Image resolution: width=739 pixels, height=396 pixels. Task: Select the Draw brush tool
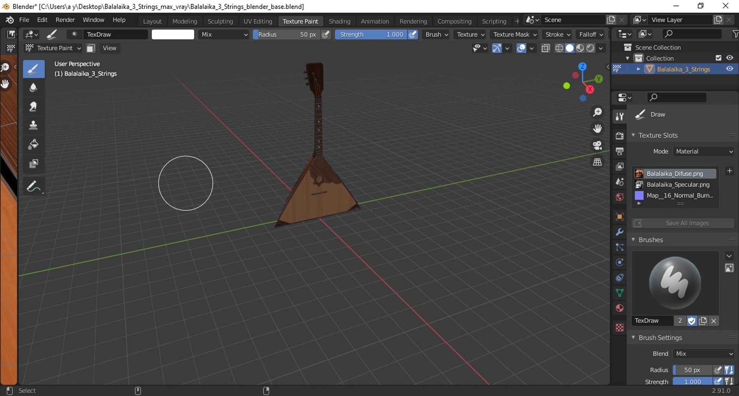33,69
